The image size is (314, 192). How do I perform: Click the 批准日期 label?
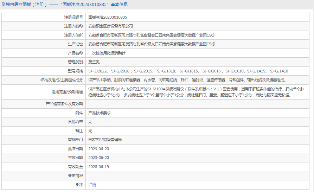coord(75,149)
